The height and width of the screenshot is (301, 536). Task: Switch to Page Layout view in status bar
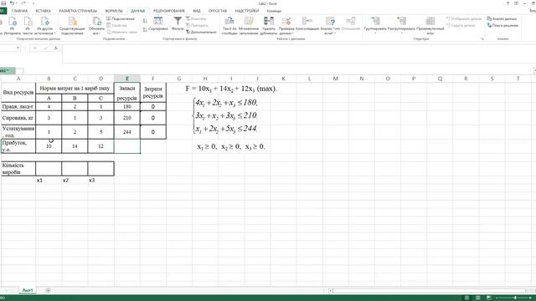pos(478,298)
